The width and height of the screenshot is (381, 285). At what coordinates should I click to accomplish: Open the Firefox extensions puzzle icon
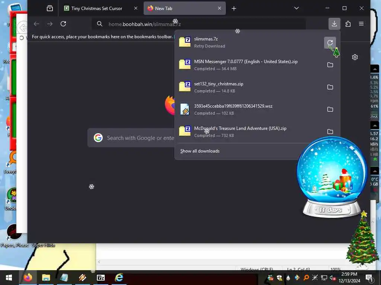[348, 24]
